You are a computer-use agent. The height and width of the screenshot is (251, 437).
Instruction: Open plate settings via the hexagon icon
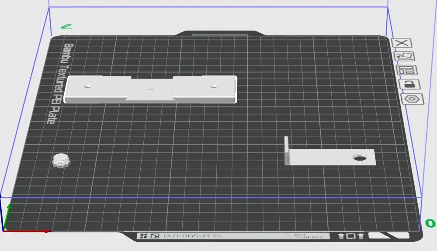click(413, 99)
